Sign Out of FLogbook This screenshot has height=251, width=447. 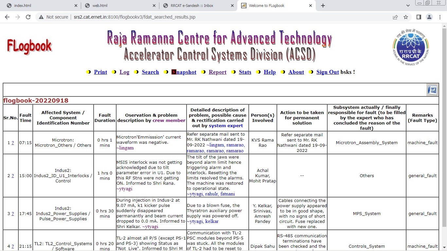pos(328,72)
